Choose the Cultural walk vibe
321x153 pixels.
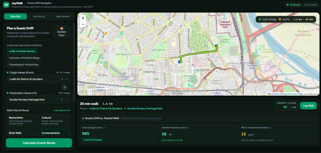55,120
